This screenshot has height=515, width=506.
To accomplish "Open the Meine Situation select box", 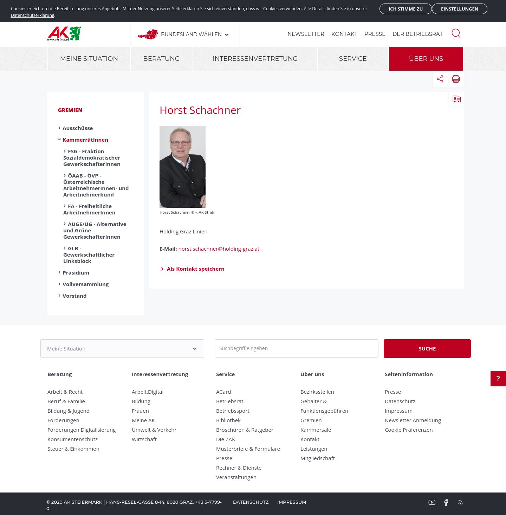I will click(x=122, y=348).
